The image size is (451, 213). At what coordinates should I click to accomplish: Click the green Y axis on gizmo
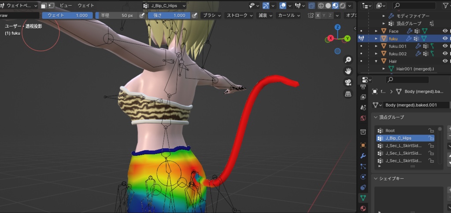point(347,38)
